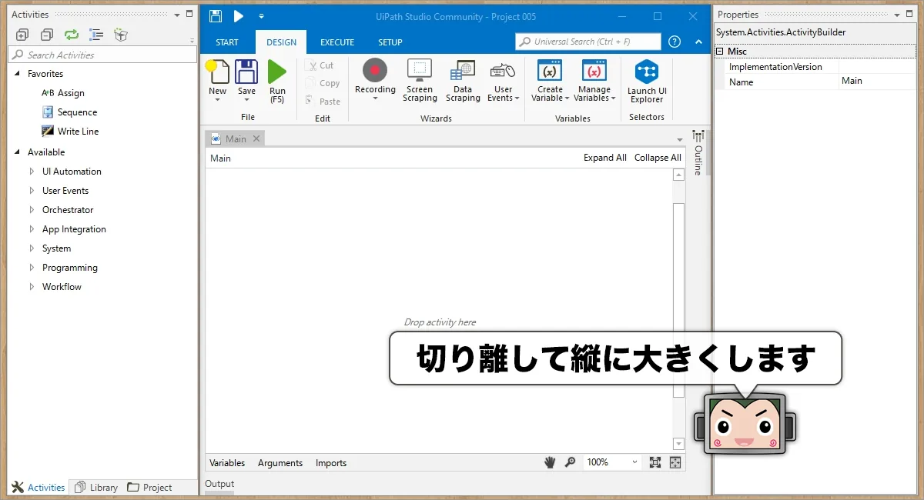Switch to the START ribbon tab
The height and width of the screenshot is (500, 924).
227,42
